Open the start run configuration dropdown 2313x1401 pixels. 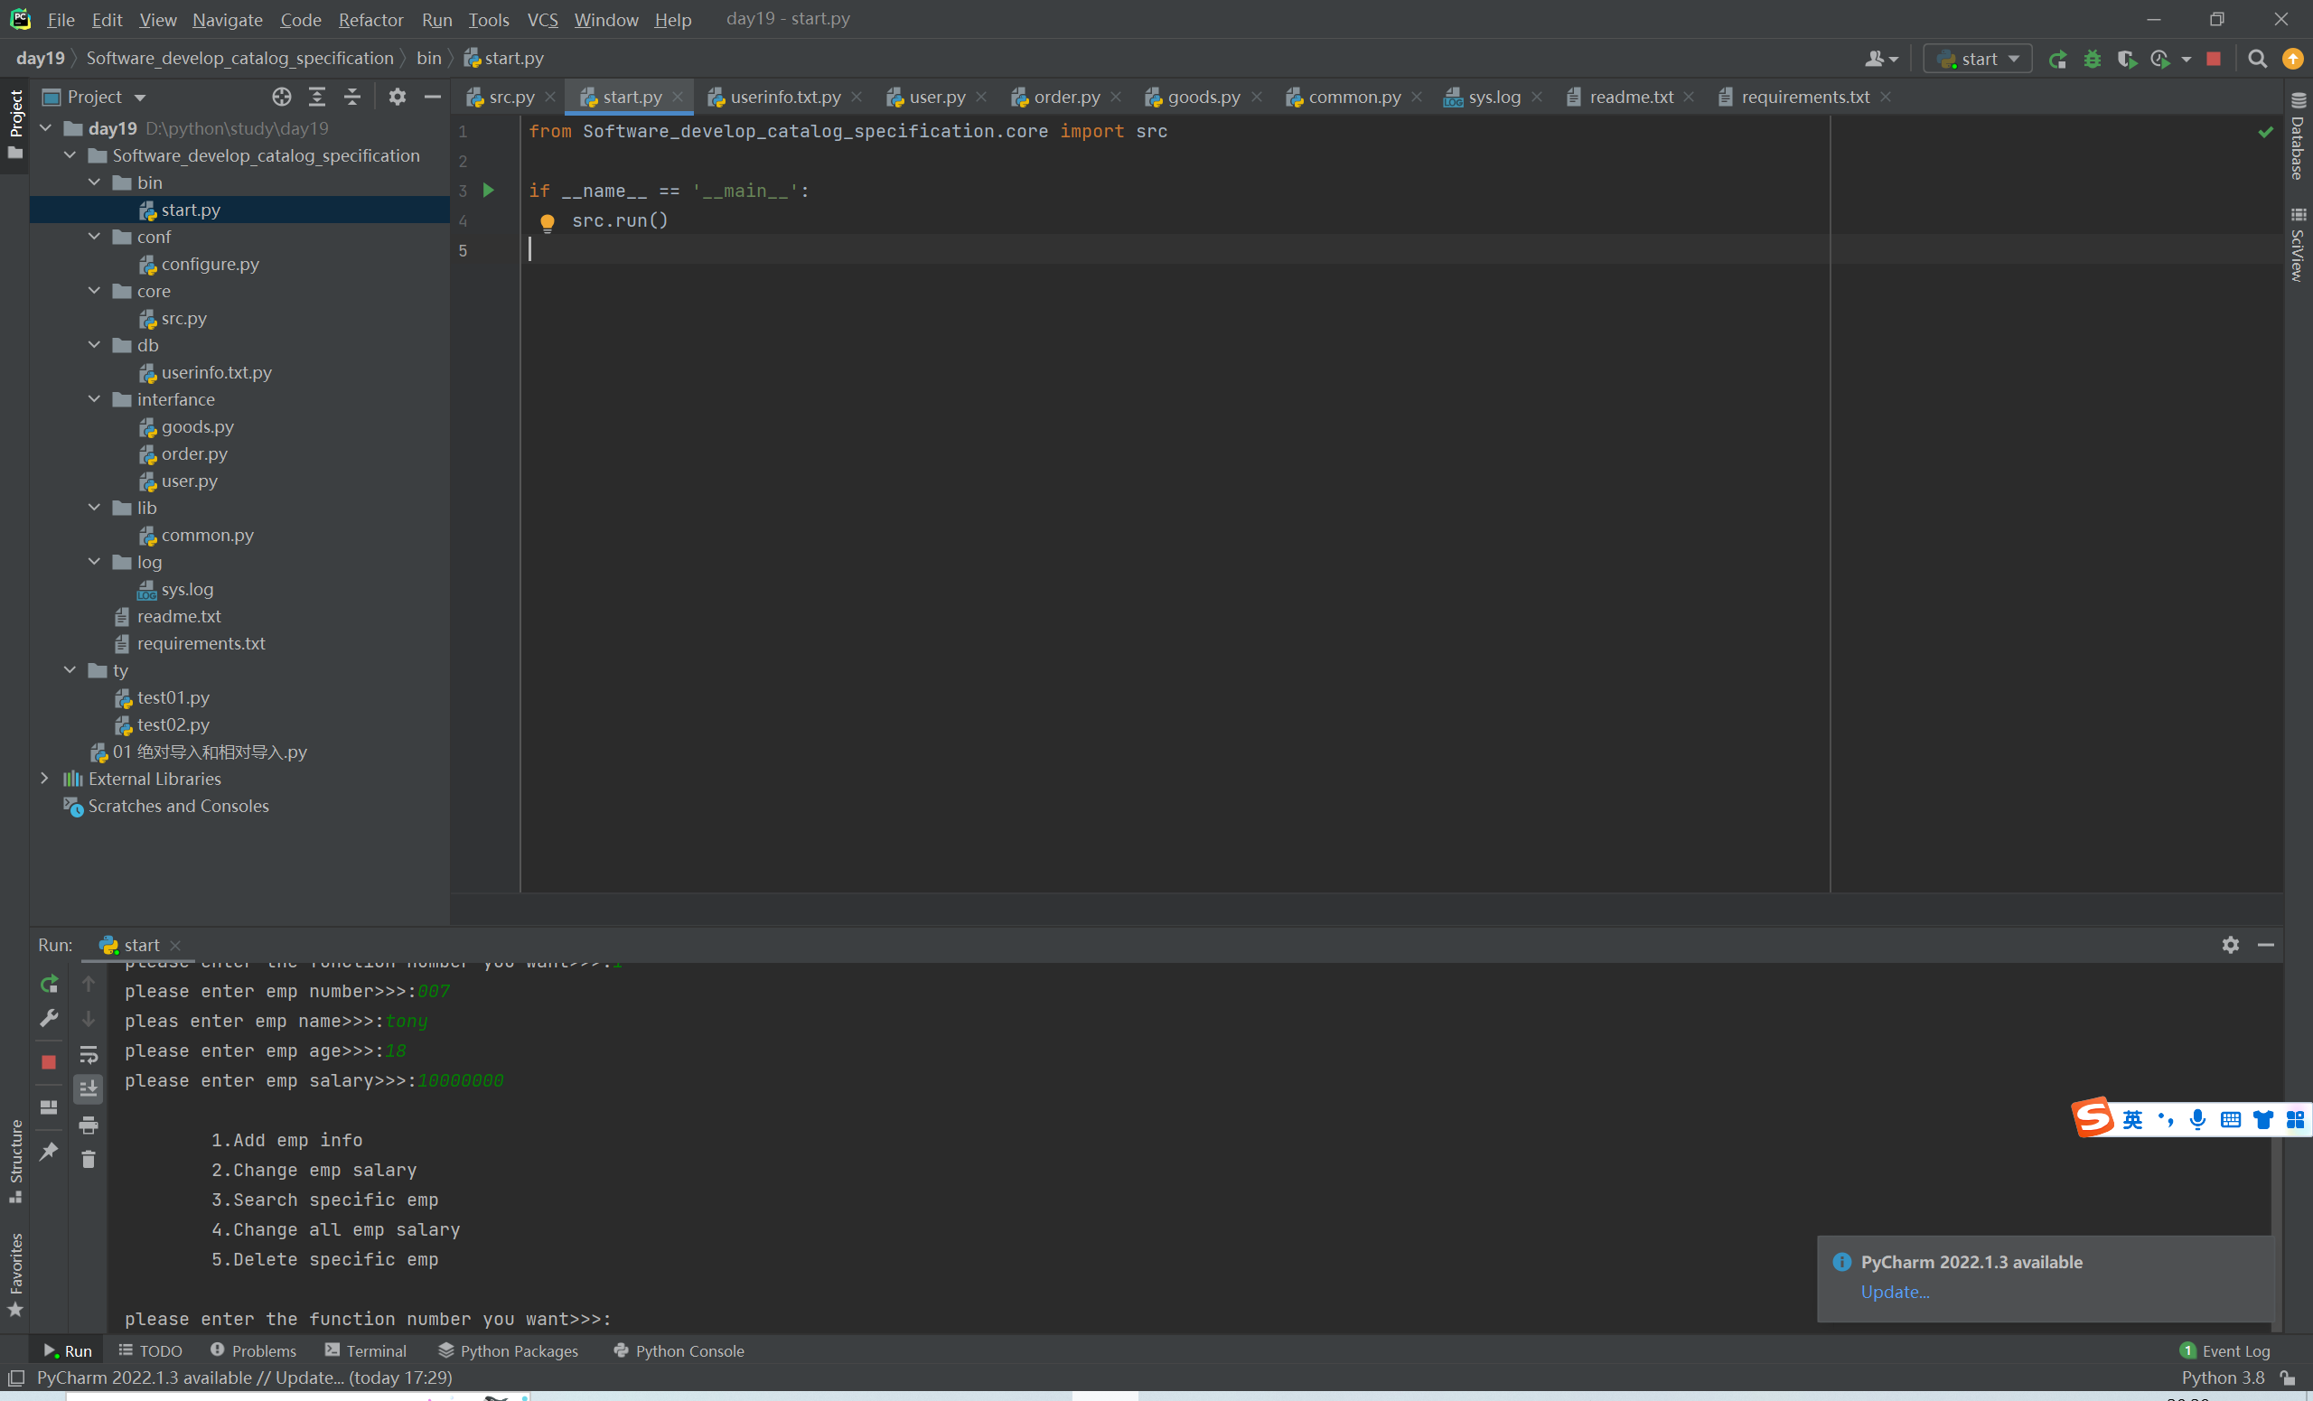coord(1978,59)
